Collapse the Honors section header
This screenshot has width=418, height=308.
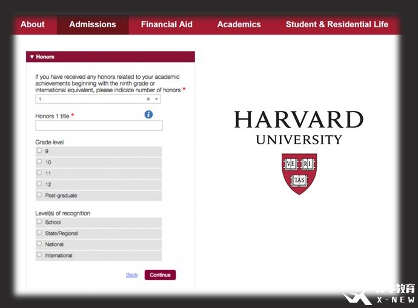click(110, 56)
